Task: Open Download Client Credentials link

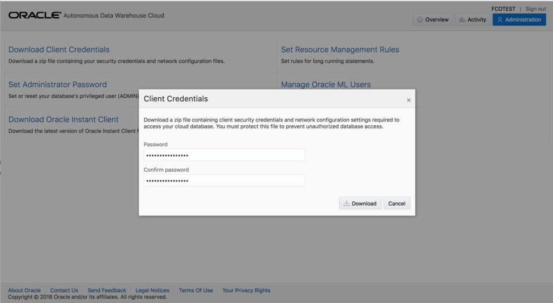Action: 59,50
